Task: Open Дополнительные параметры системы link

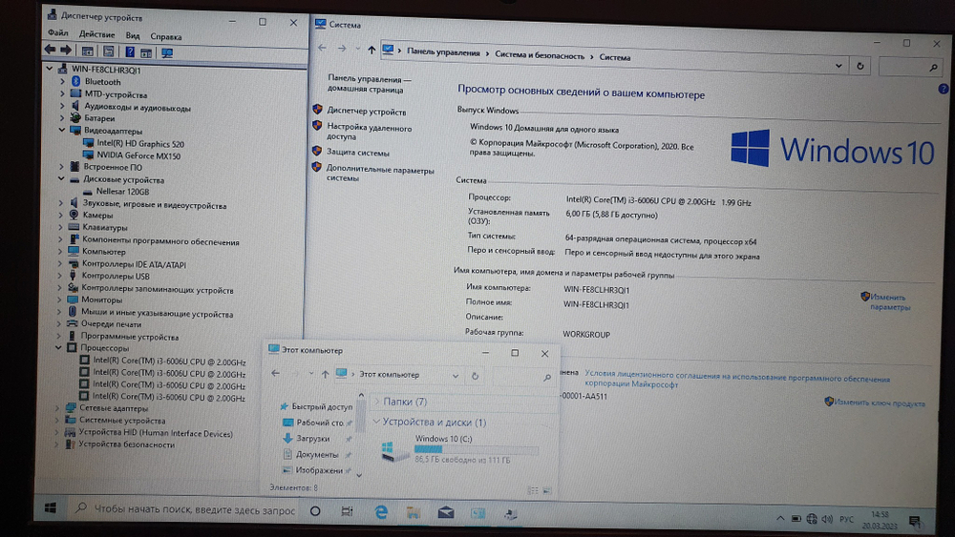Action: [x=380, y=174]
